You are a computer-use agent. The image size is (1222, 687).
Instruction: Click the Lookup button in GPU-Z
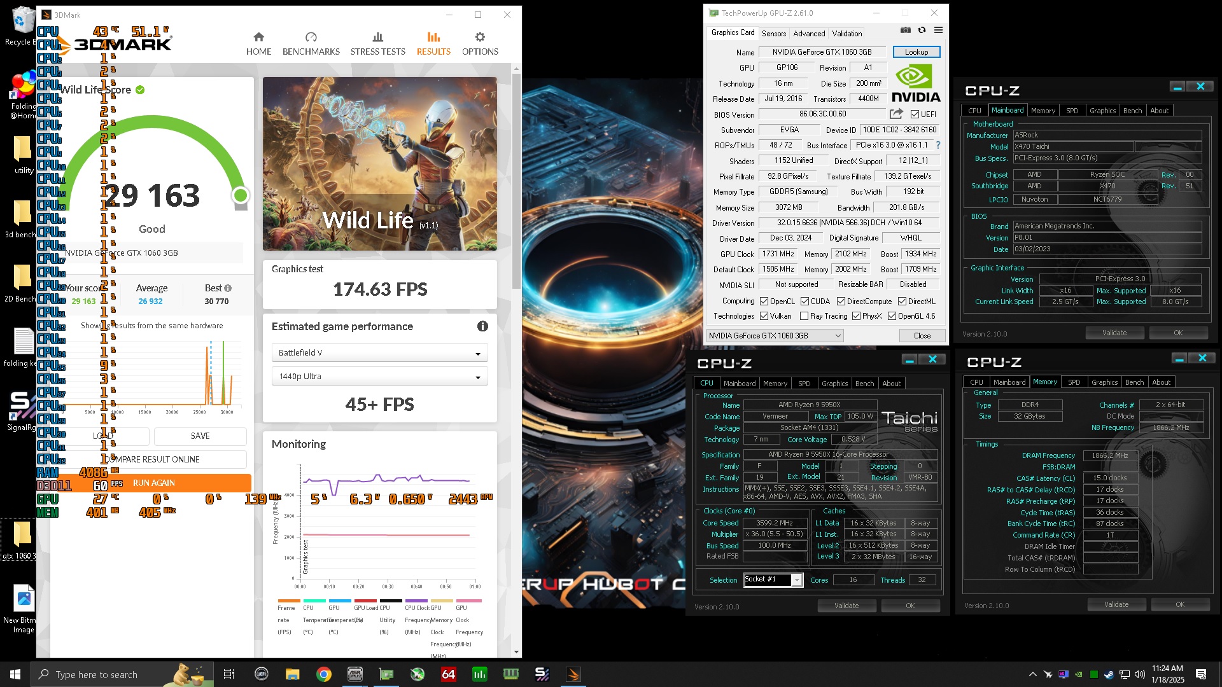pos(916,52)
